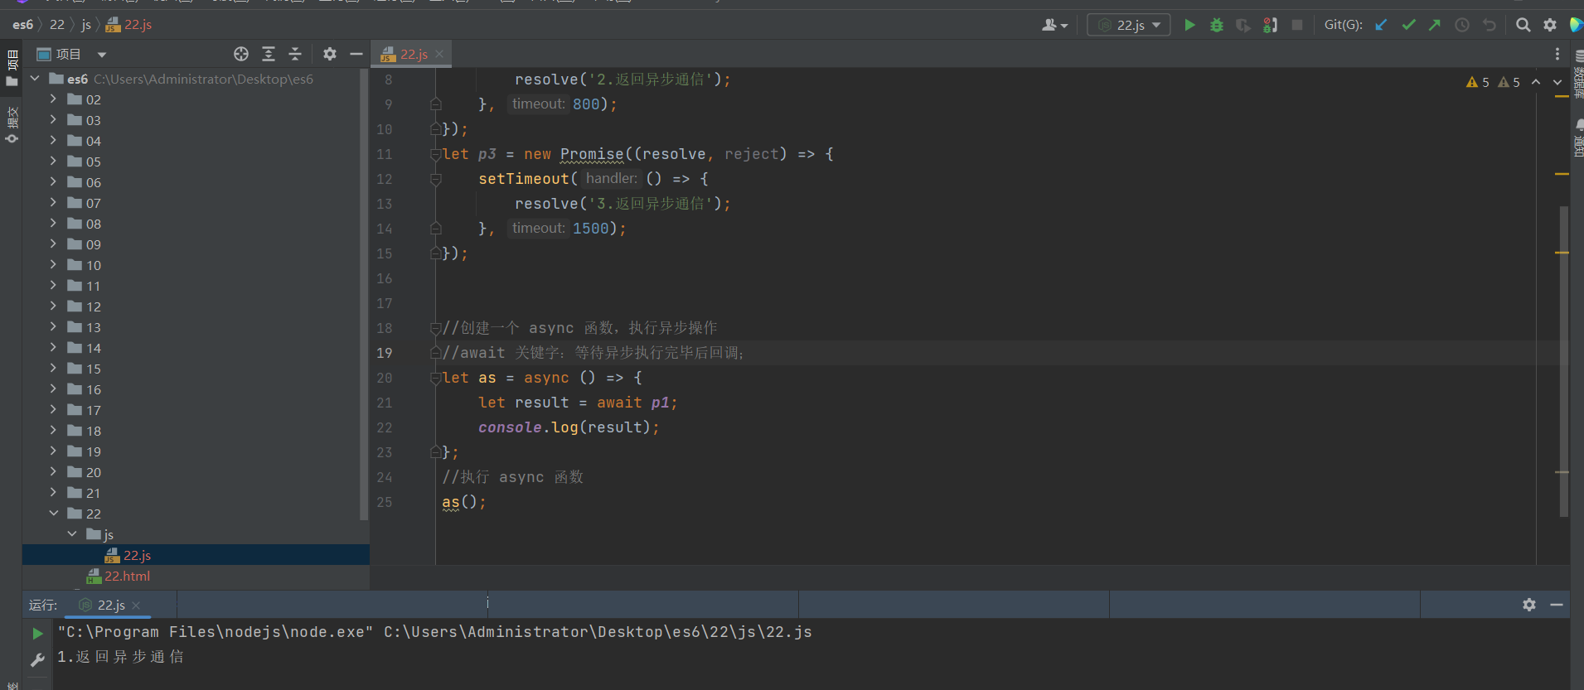Click the as() call on line 25
The image size is (1584, 690).
(x=463, y=502)
